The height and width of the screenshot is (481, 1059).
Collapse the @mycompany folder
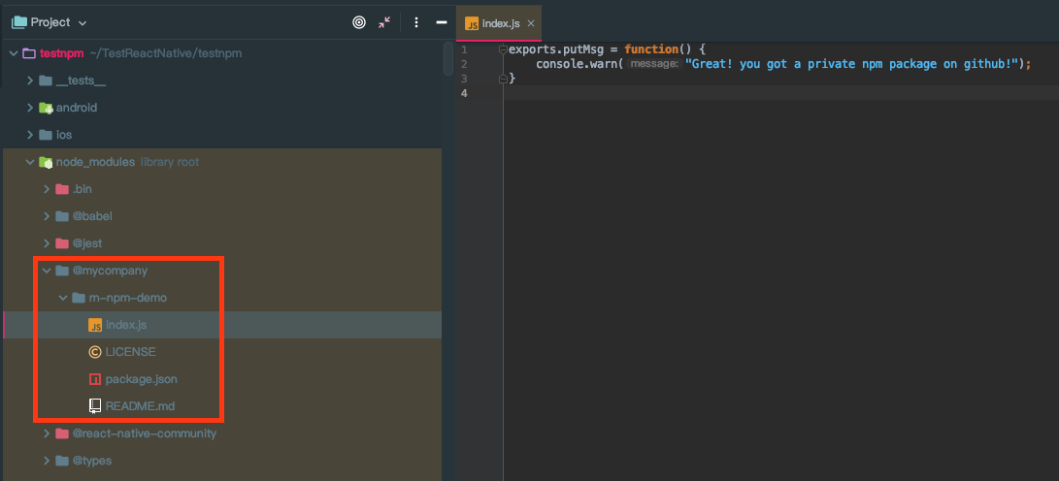click(47, 271)
